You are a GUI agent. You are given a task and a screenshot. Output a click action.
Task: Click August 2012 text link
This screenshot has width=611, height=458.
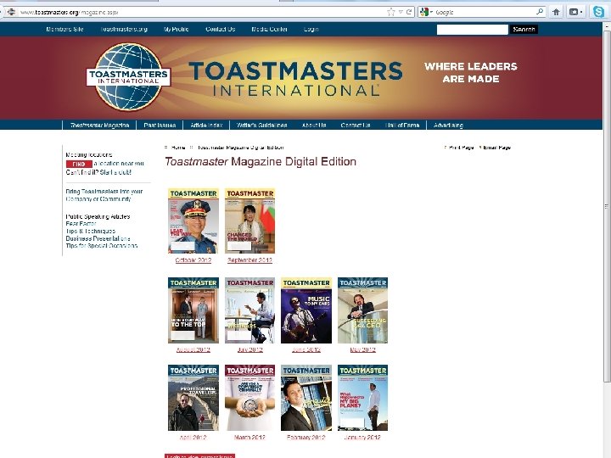tap(193, 349)
